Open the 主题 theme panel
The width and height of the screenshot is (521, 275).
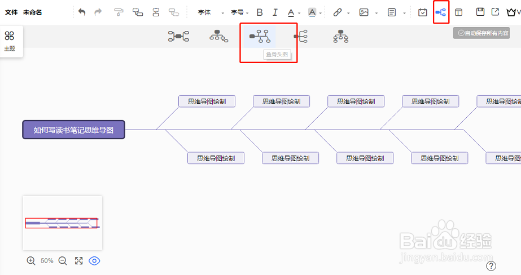click(10, 41)
